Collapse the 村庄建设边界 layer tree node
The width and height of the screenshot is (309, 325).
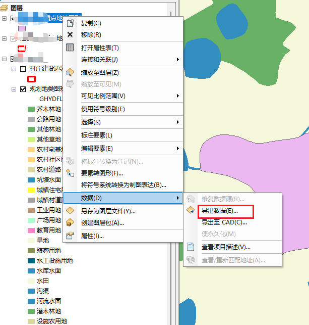14,69
